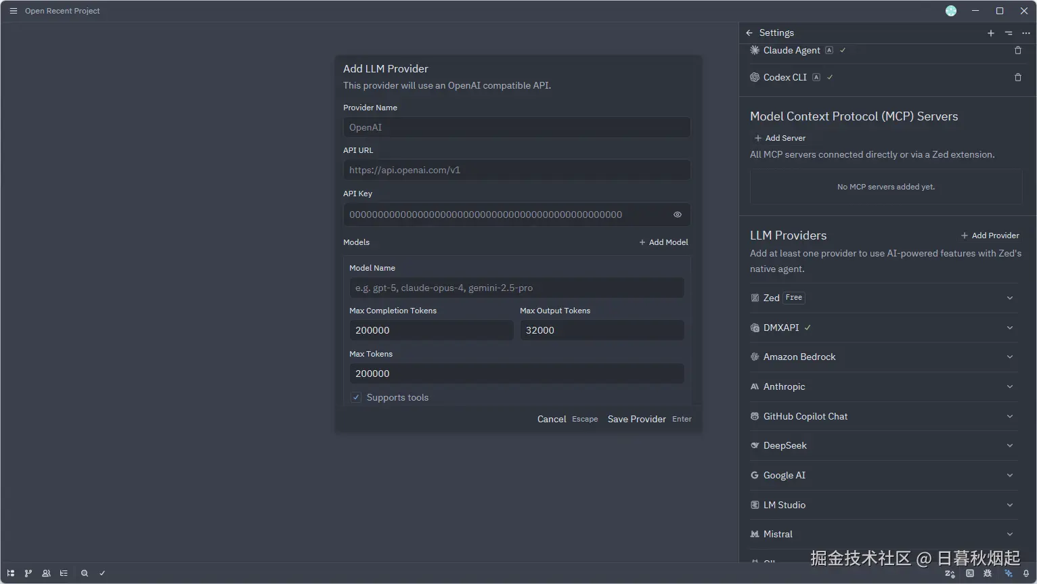The width and height of the screenshot is (1037, 584).
Task: Focus the Model Name input field
Action: [516, 288]
